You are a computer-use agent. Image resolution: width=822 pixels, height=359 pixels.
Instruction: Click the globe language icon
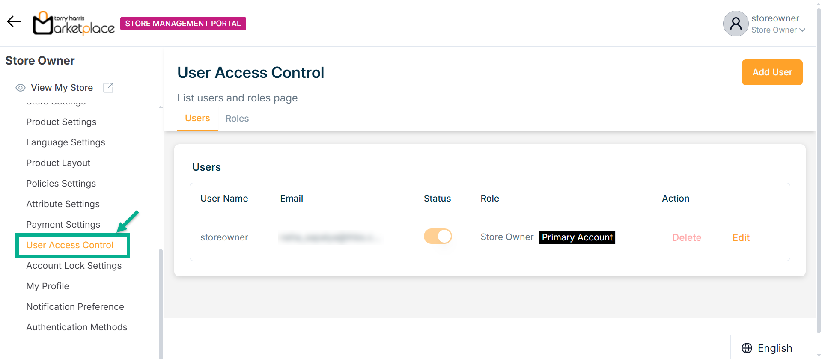747,348
